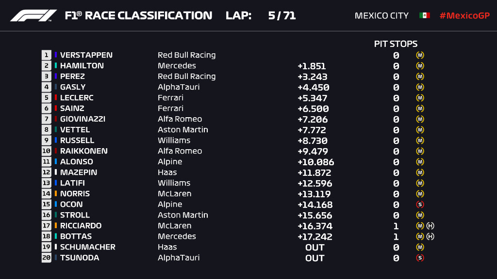Click the PIT STOPS column header
This screenshot has height=279, width=497.
(x=396, y=44)
